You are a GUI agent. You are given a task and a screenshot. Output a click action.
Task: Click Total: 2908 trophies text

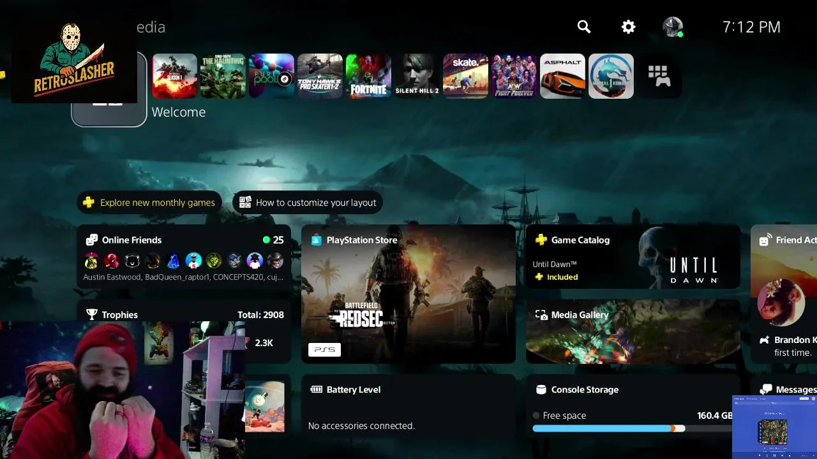[260, 315]
